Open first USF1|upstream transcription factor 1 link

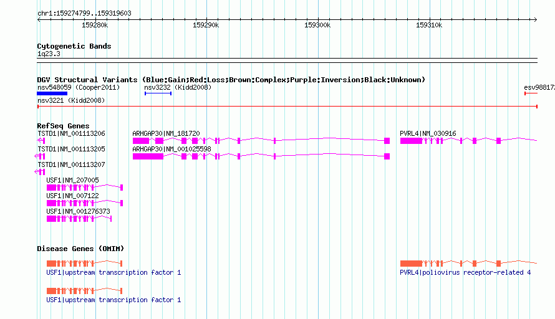click(113, 272)
